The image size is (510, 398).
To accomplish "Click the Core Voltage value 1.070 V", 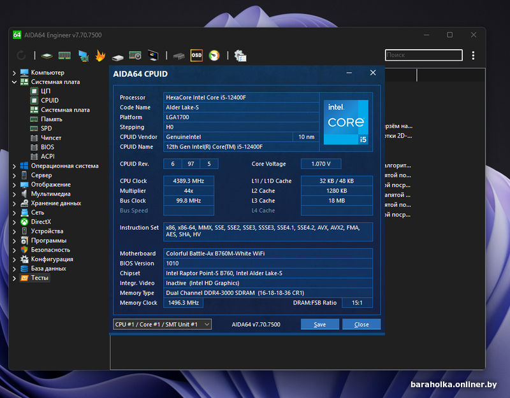I will pos(321,164).
